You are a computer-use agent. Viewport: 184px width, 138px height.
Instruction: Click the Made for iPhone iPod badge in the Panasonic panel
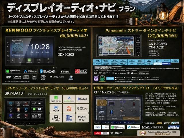pos(144,73)
